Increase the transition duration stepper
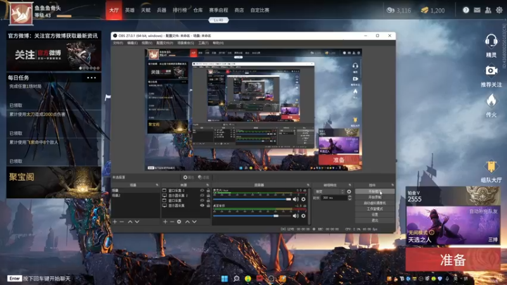 click(x=350, y=196)
